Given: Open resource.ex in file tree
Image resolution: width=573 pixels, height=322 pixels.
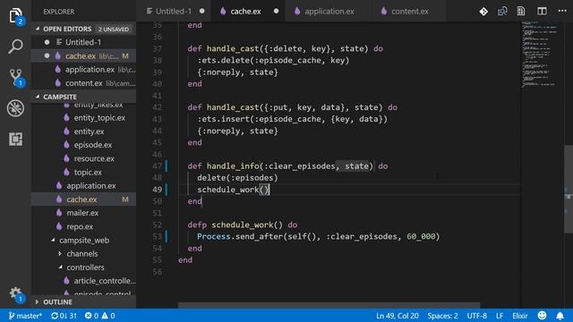Looking at the screenshot, I should 94,158.
